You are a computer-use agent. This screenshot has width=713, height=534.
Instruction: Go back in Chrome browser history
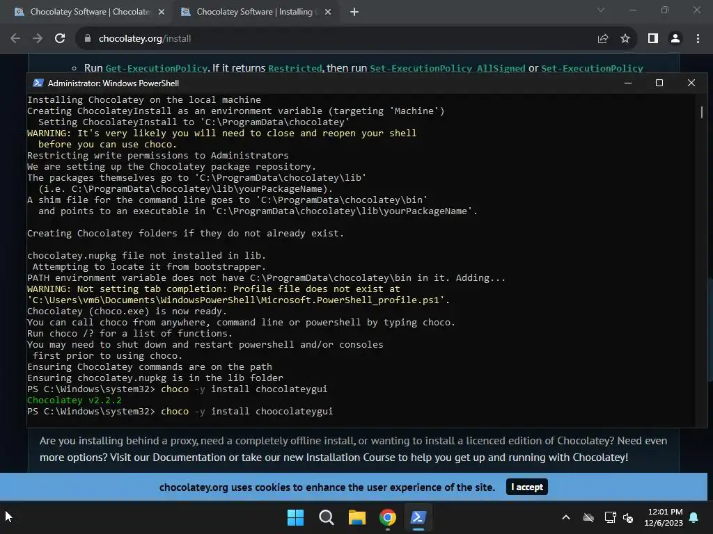click(x=15, y=39)
